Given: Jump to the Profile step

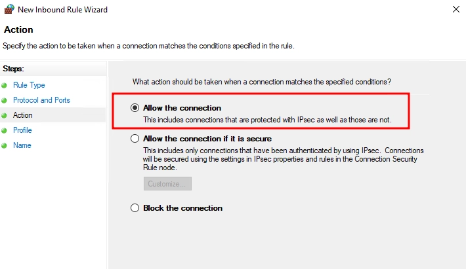Looking at the screenshot, I should [x=22, y=130].
